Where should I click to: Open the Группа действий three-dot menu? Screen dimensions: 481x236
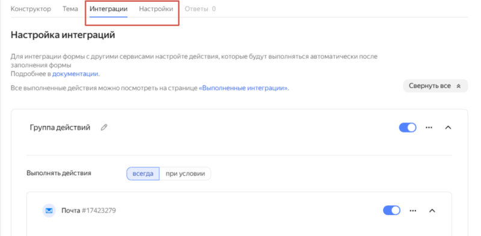429,127
